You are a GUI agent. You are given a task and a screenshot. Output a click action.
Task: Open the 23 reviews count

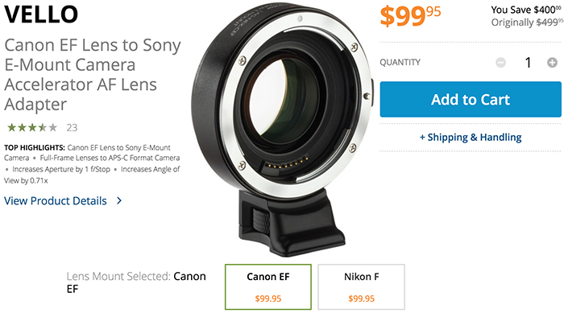pos(72,128)
